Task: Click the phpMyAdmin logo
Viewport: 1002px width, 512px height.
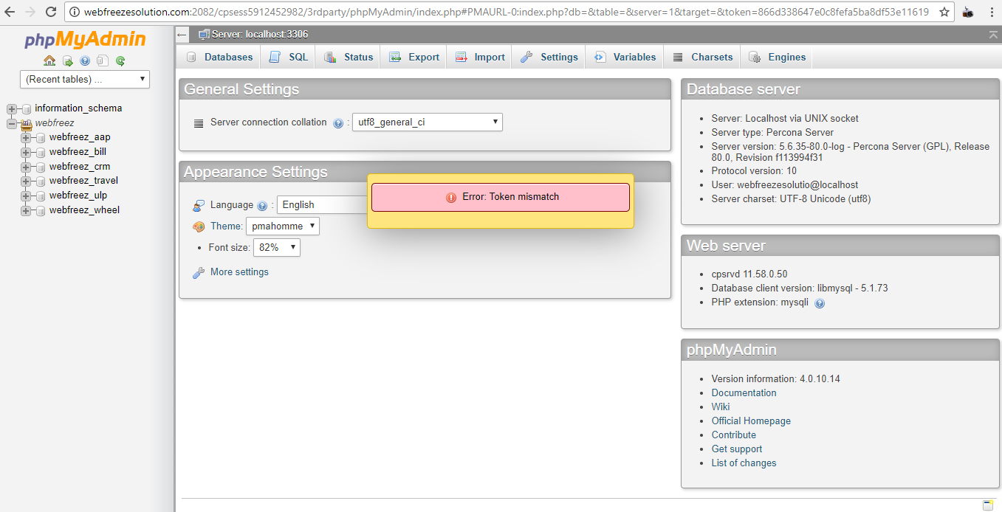Action: point(85,41)
